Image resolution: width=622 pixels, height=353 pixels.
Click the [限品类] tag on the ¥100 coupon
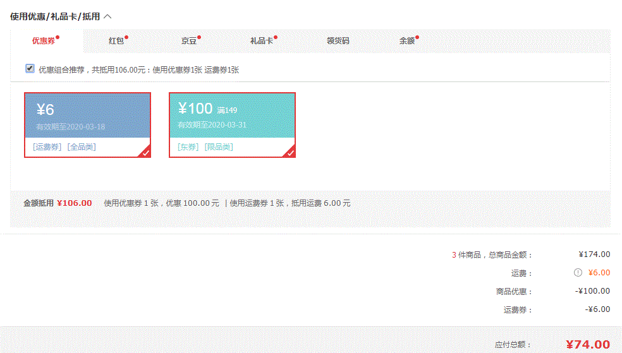(x=219, y=147)
